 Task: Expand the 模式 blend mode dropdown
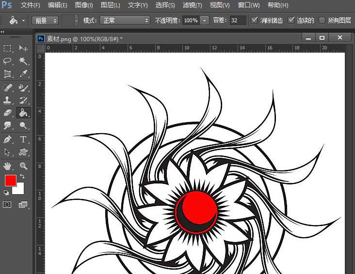125,20
